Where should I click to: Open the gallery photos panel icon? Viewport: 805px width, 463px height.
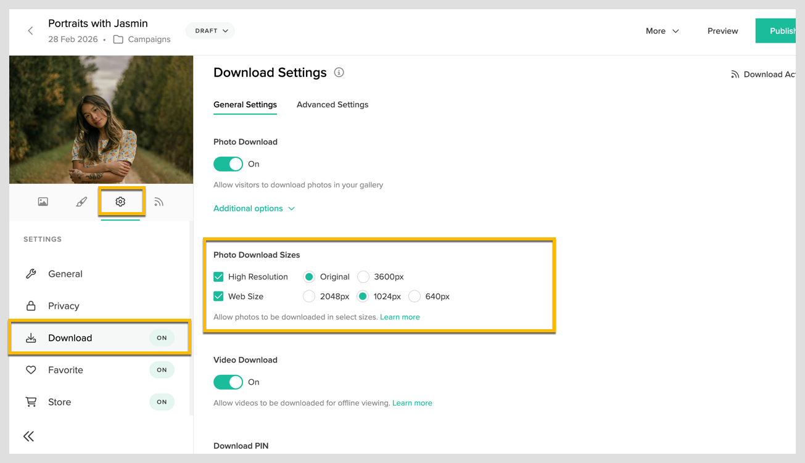click(43, 201)
